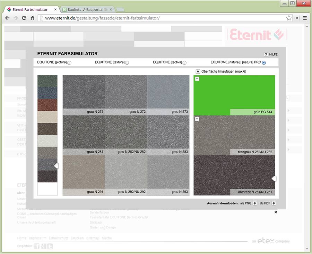This screenshot has height=254, width=312.
Task: Select EQUITONE [natura] PRO radio button
Action: click(x=264, y=63)
